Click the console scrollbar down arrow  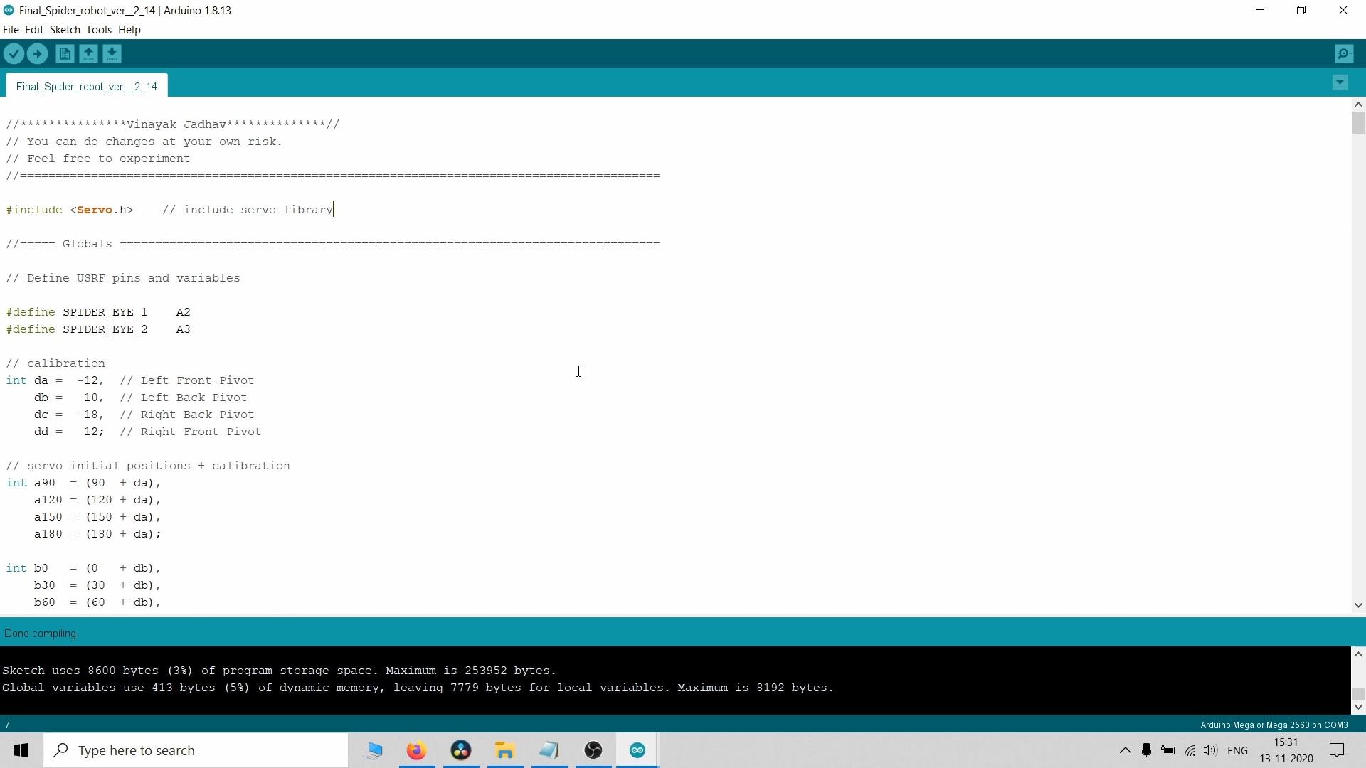[x=1358, y=707]
